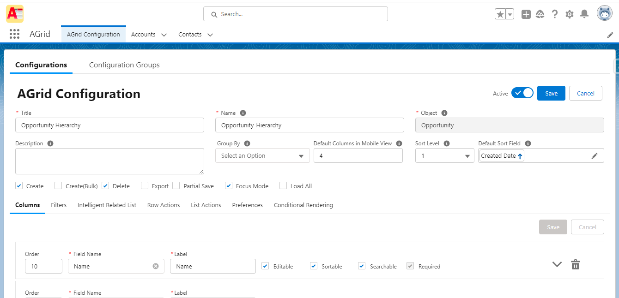Screen dimensions: 619x298
Task: Delete the Name column row with trash icon
Action: pos(576,264)
